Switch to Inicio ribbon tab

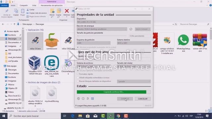(x=13, y=5)
